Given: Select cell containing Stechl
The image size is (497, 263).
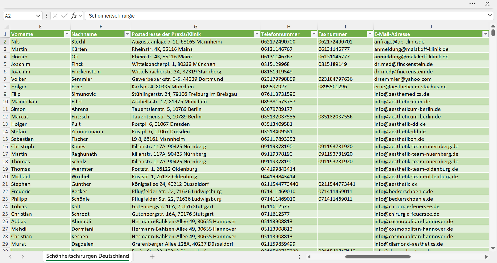Looking at the screenshot, I should tap(101, 42).
